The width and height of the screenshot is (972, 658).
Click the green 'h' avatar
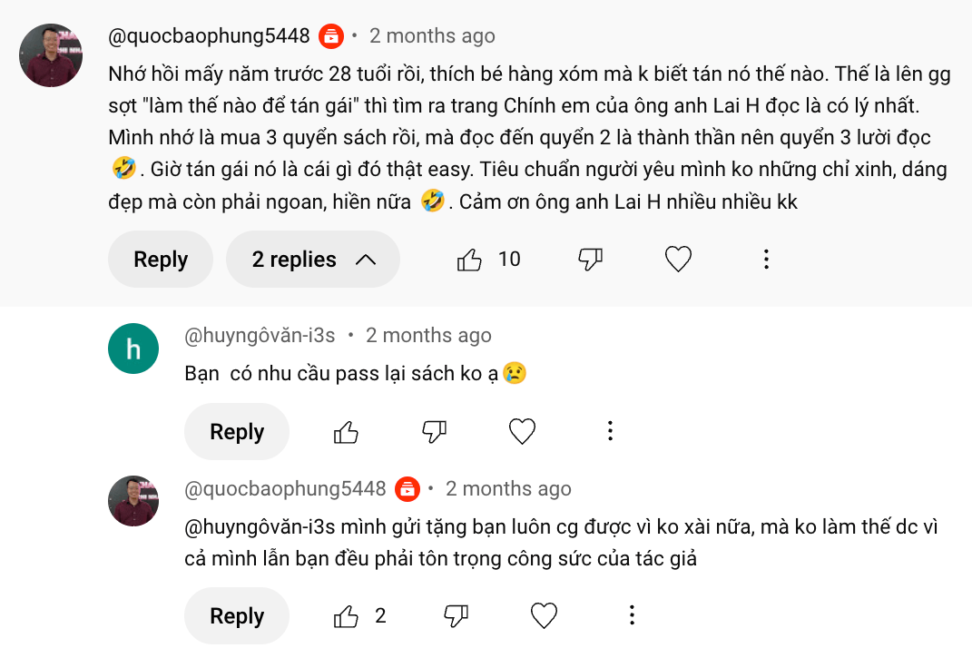[x=133, y=348]
